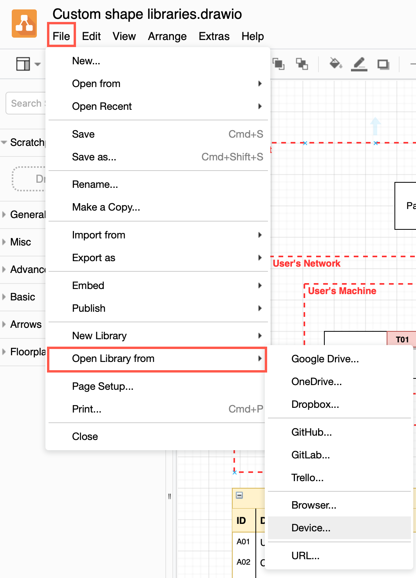Click the To Front toolbar icon
This screenshot has height=578, width=416.
click(278, 64)
